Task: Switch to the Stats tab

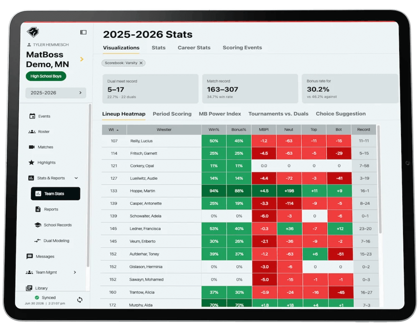Action: coord(158,48)
